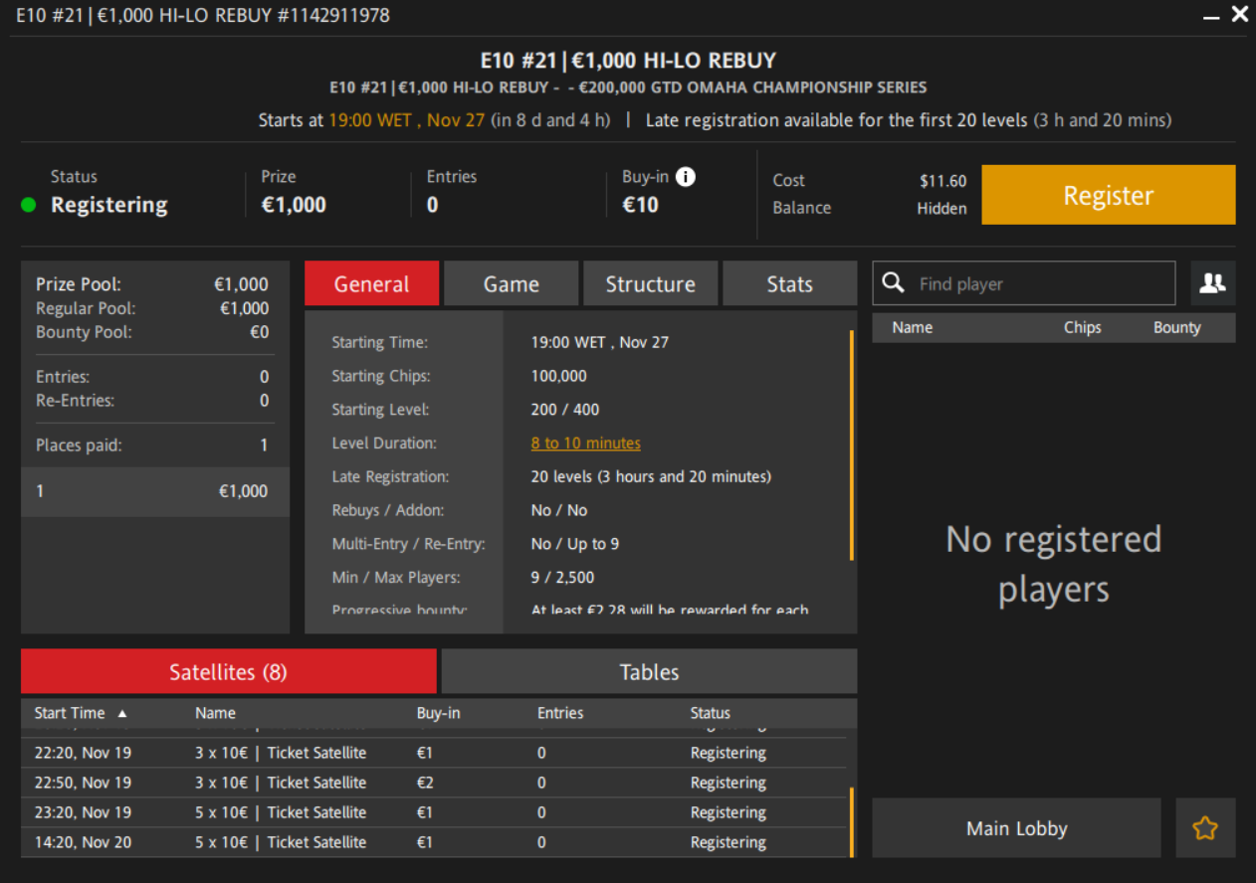This screenshot has height=883, width=1256.
Task: Select the Satellites (8) tab
Action: pyautogui.click(x=228, y=672)
